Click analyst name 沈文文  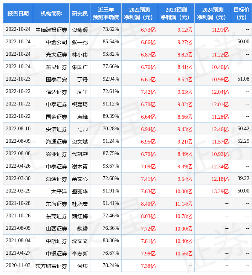80,241
